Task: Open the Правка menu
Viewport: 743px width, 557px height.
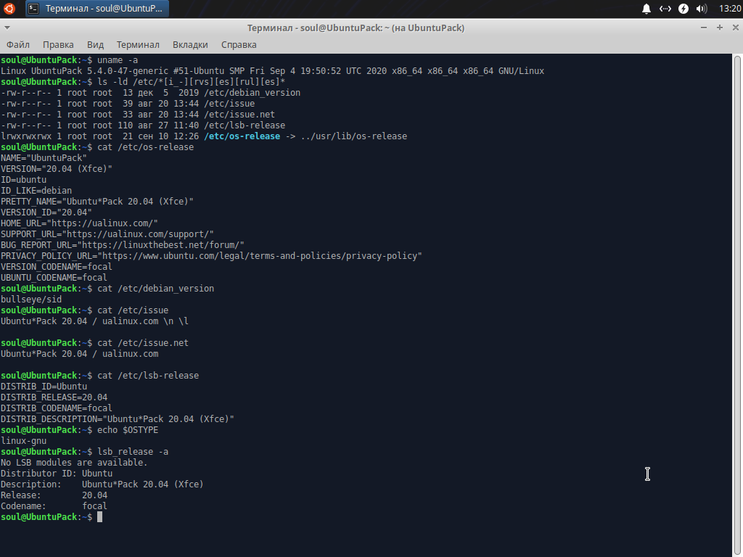Action: tap(58, 44)
